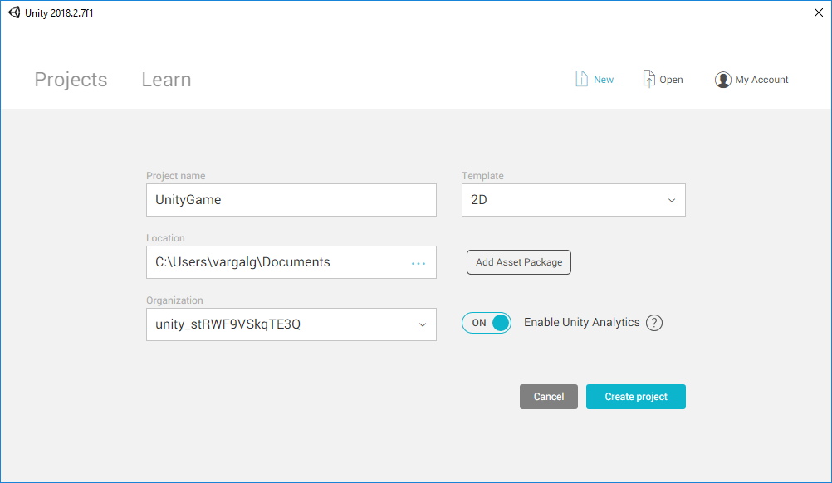Click the 'My Account' text label

tap(761, 80)
